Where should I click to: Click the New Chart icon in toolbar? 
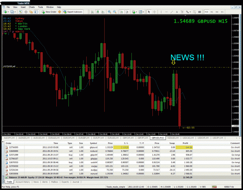(x=5, y=12)
